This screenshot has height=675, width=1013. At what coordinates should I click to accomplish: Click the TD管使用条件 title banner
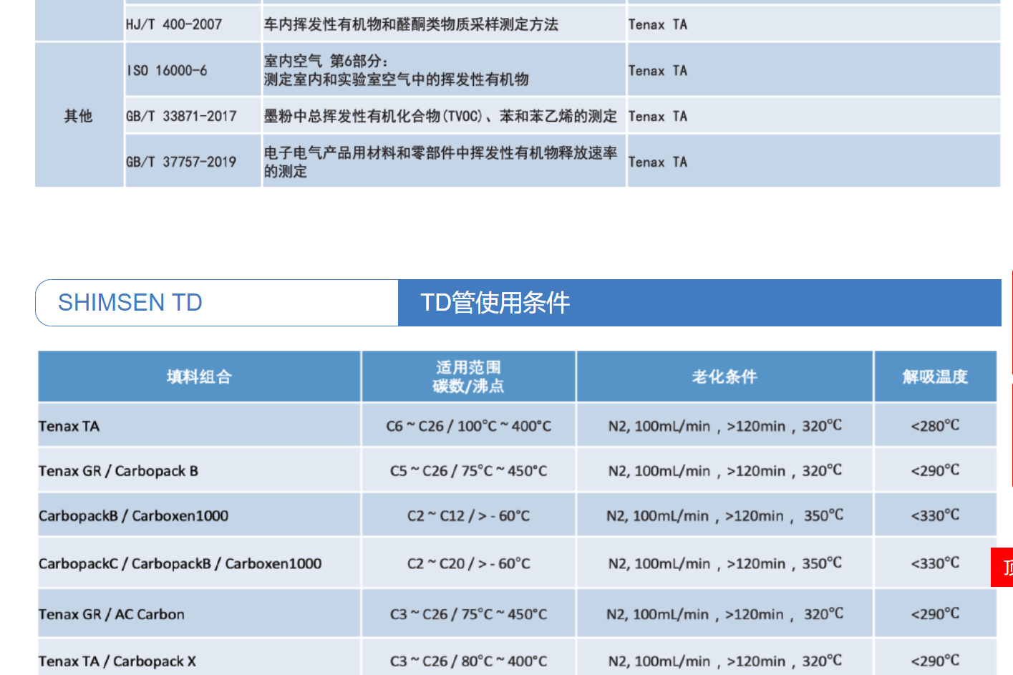click(495, 303)
